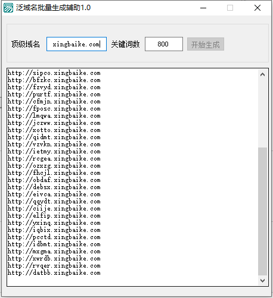The height and width of the screenshot is (298, 273).
Task: Click line http://elfip.xingbaike.com
Action: point(54,216)
